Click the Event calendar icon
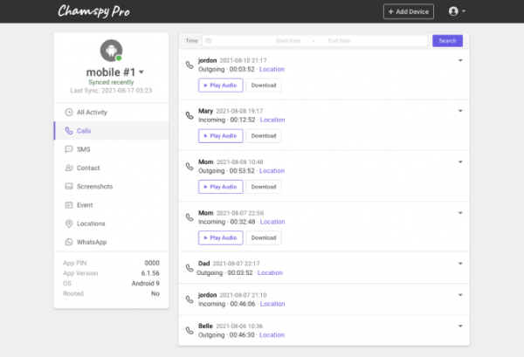Screen dimensions: 524x357 pos(69,205)
